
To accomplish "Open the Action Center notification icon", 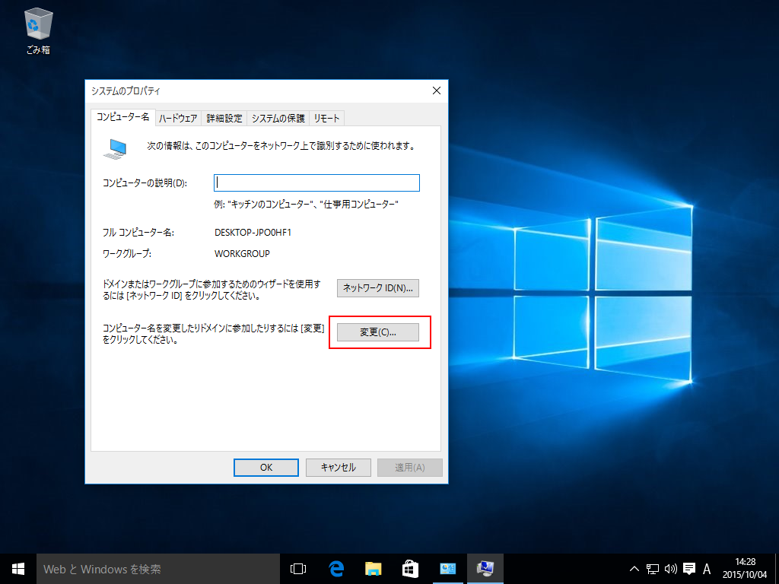I will pos(689,569).
